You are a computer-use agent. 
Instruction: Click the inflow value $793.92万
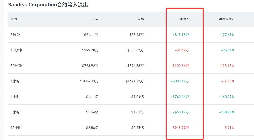90,66
